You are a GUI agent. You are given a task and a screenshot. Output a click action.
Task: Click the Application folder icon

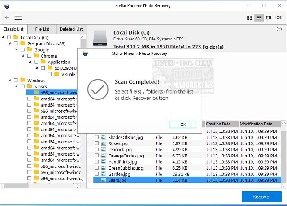coord(43,62)
